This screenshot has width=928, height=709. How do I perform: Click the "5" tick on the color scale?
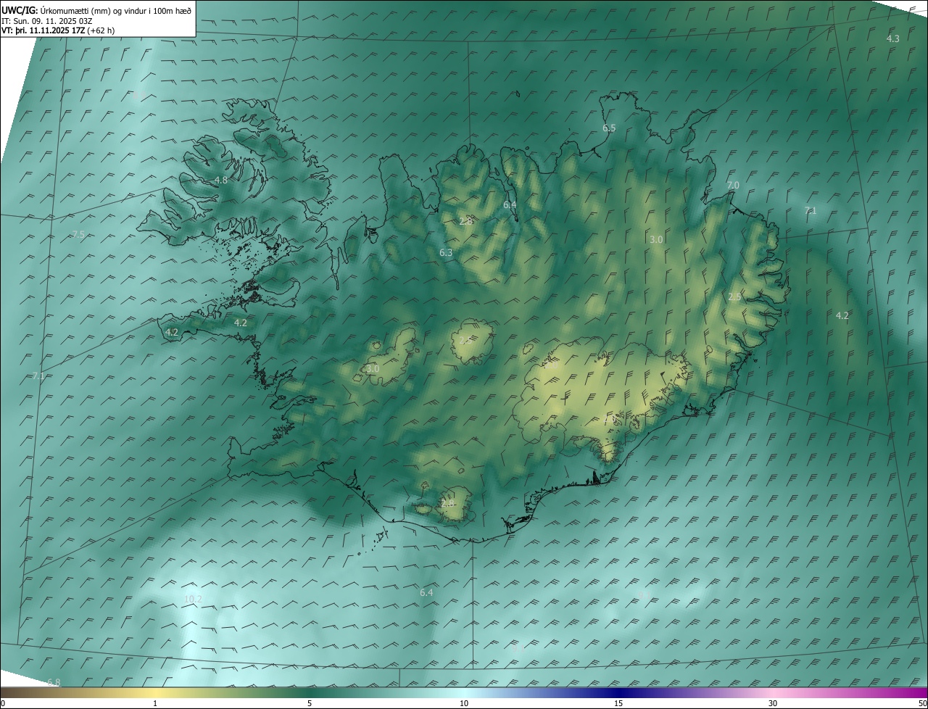pyautogui.click(x=310, y=703)
